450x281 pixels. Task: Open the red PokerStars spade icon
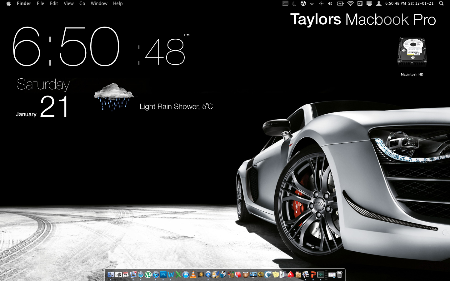point(291,274)
